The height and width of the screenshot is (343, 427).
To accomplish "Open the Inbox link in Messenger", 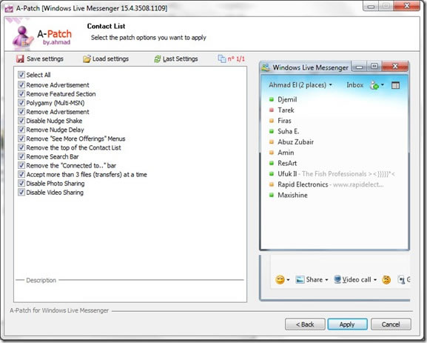I will pos(354,85).
